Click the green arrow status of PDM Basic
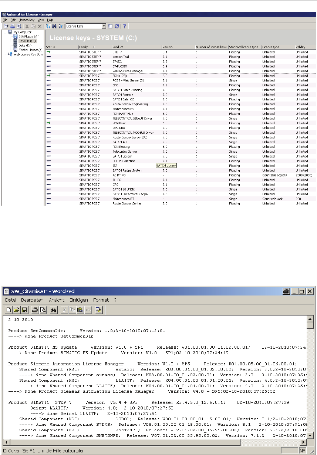Viewport: 317px width, 455px height. [49, 123]
